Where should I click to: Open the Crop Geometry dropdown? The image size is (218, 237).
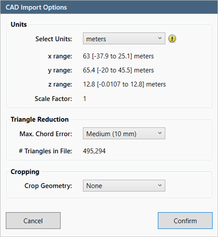point(124,186)
